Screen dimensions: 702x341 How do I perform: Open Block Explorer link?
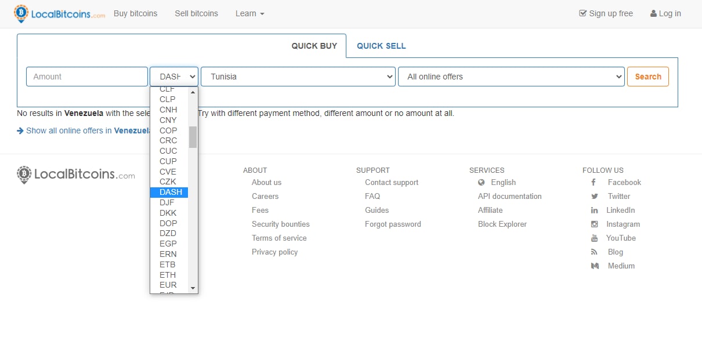click(x=502, y=224)
